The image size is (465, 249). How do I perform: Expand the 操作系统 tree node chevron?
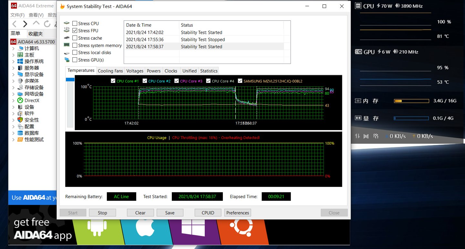pyautogui.click(x=13, y=61)
